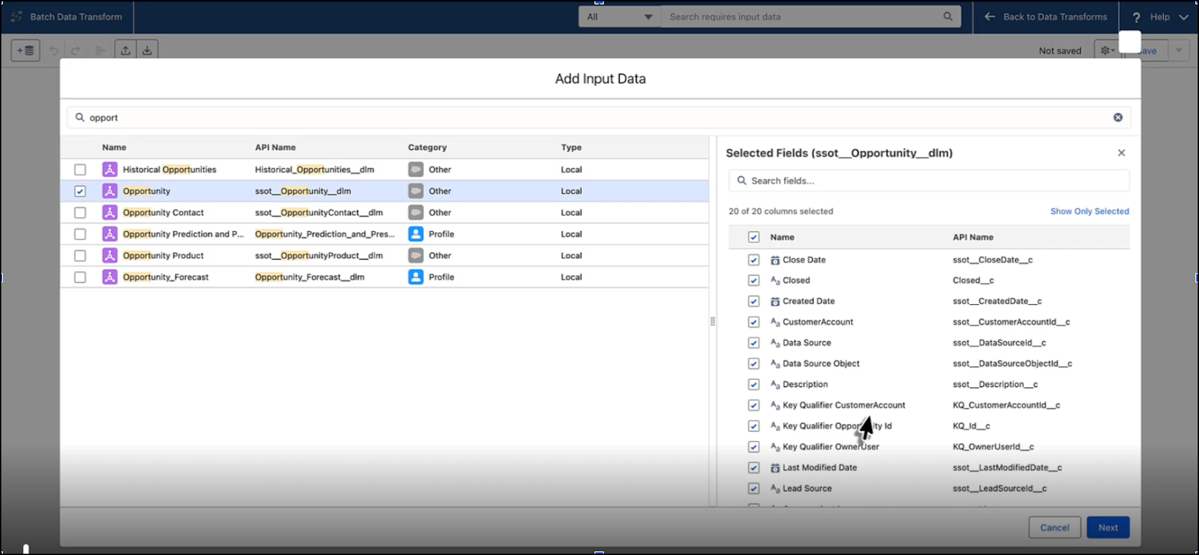Click Show Only Selected link
1199x555 pixels.
click(x=1089, y=211)
